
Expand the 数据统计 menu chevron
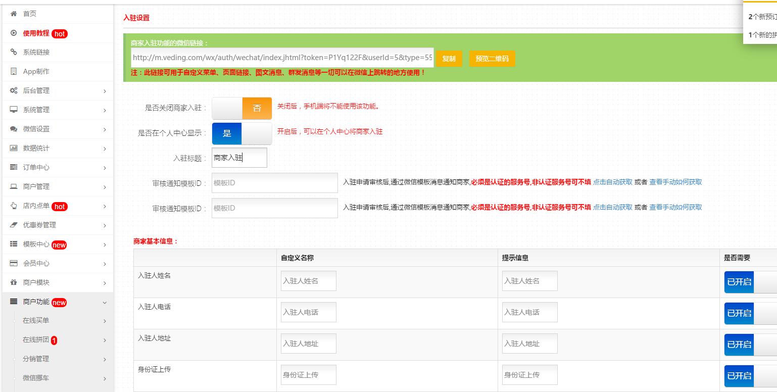pyautogui.click(x=105, y=149)
